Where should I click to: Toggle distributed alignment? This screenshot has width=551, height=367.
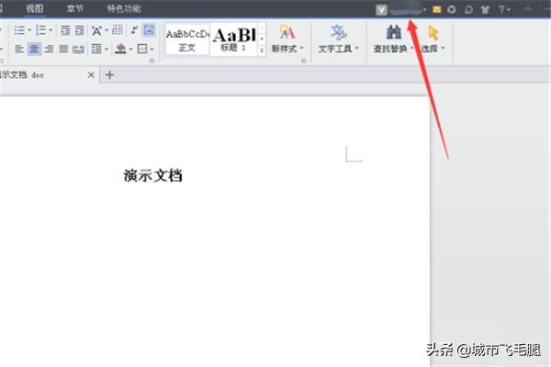pyautogui.click(x=78, y=49)
